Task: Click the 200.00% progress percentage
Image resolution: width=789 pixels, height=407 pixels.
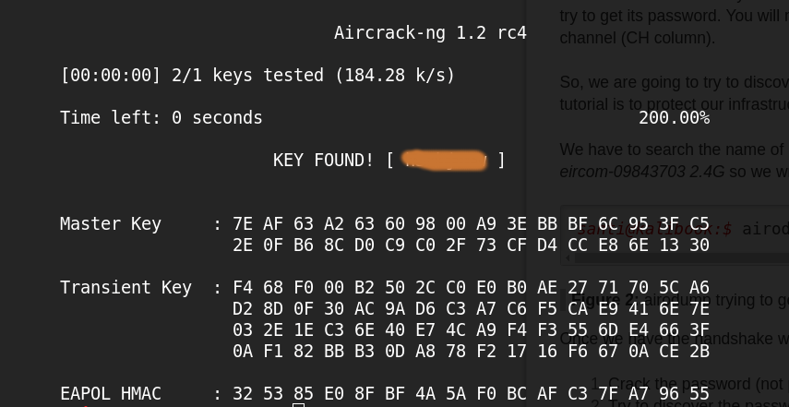Action: tap(674, 117)
